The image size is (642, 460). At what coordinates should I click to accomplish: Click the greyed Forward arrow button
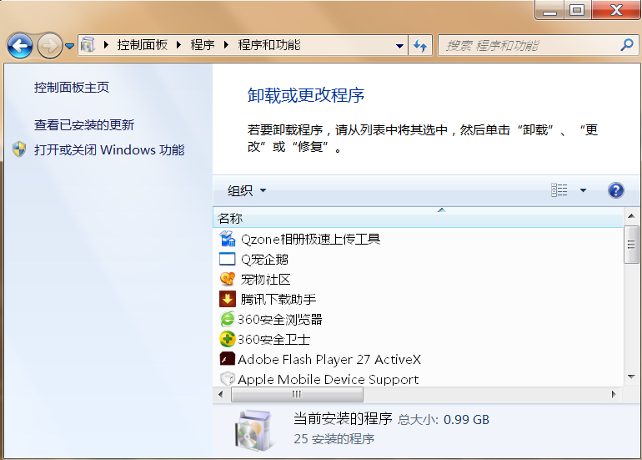tap(49, 46)
